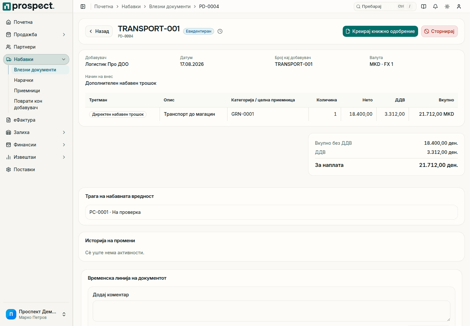The image size is (470, 326).
Task: Click the Логистик Про ДОО supplier name
Action: coord(107,64)
